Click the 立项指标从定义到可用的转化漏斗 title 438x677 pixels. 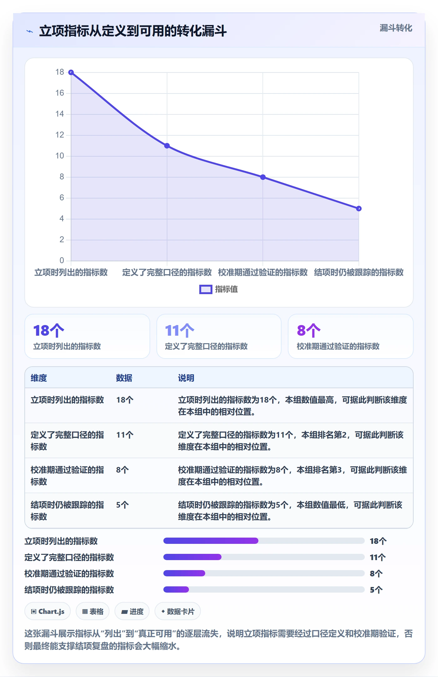[x=133, y=31]
